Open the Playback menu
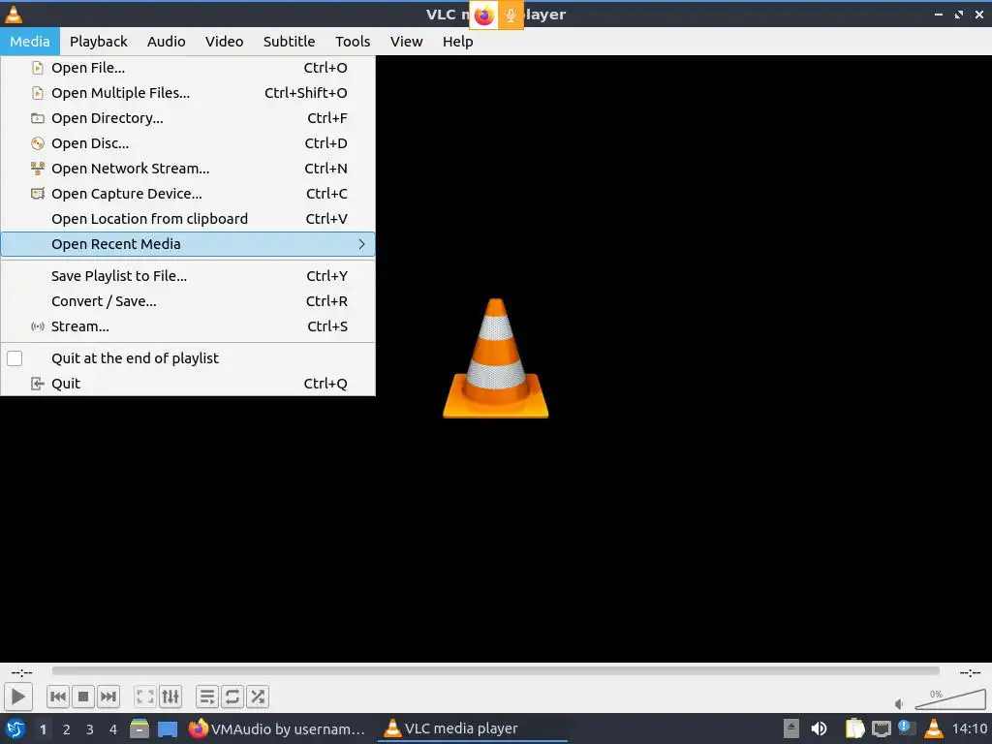 click(x=98, y=41)
